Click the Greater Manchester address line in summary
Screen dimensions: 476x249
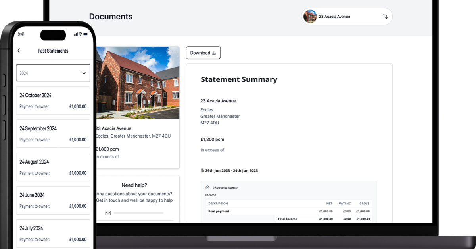[x=220, y=116]
